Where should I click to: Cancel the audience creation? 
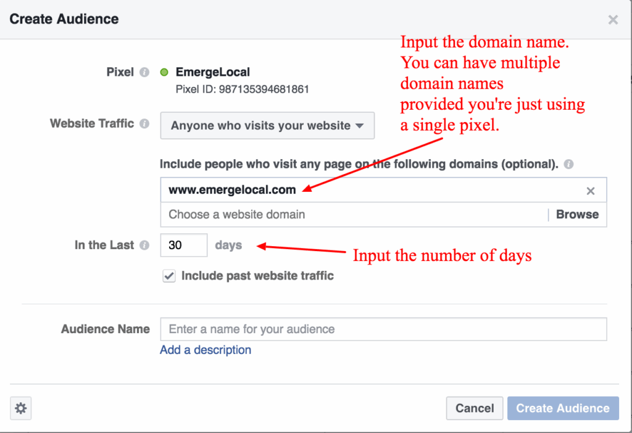pos(474,408)
